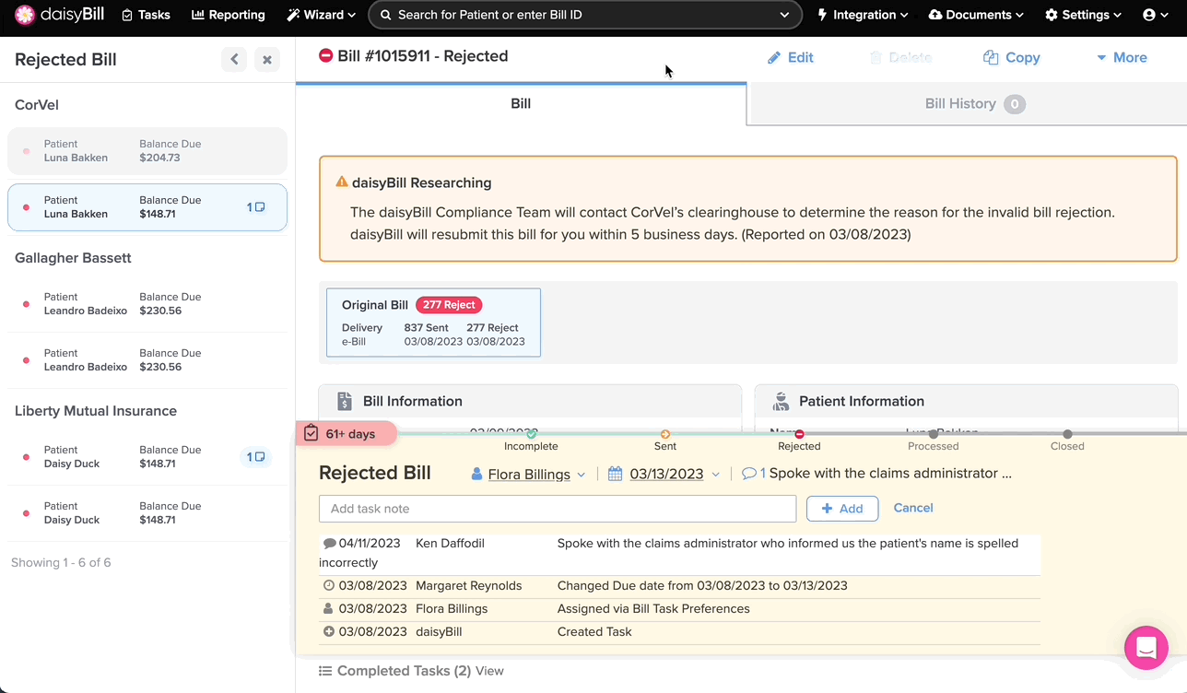Open the Settings menu

1083,15
